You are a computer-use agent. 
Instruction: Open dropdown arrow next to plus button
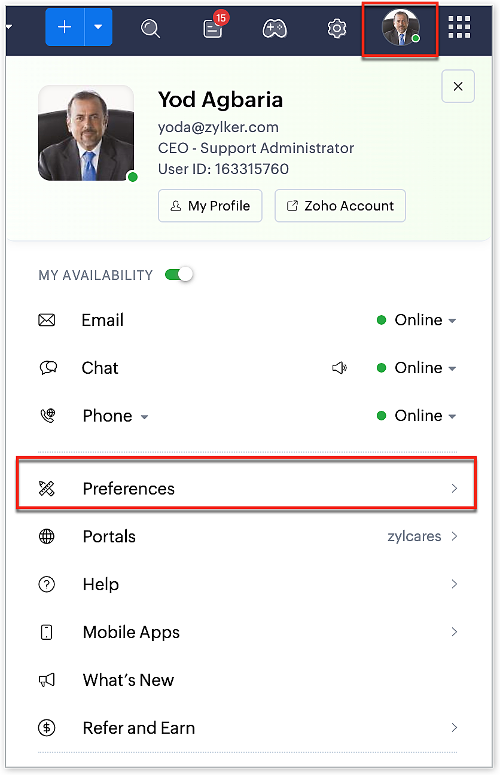98,28
